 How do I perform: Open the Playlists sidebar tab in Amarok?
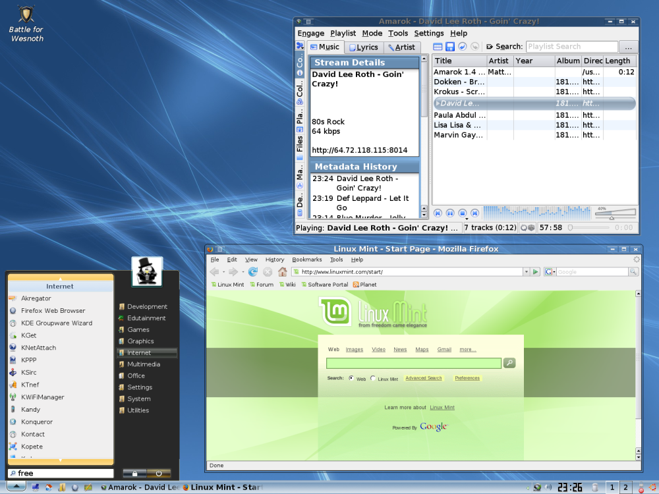[300, 121]
